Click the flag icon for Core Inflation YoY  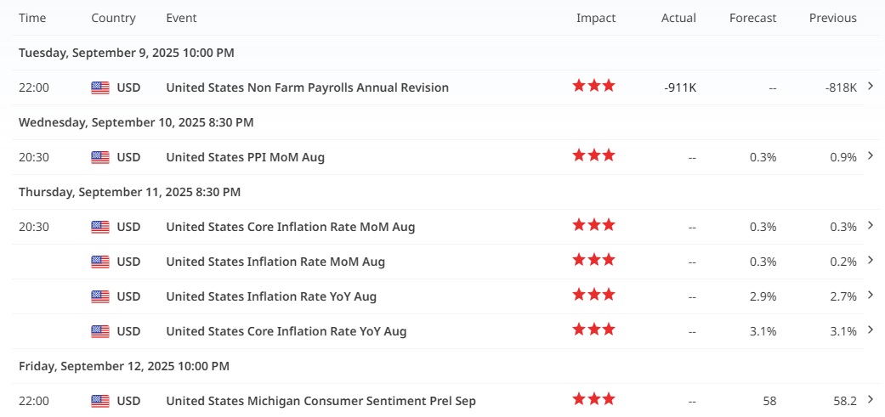(100, 331)
